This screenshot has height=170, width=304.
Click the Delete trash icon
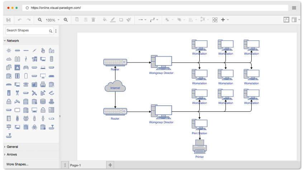click(x=93, y=20)
